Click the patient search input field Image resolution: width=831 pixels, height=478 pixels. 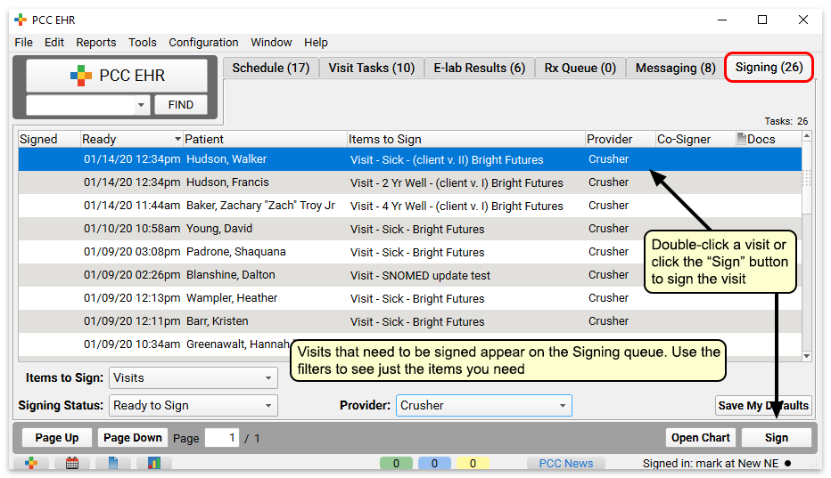(80, 105)
